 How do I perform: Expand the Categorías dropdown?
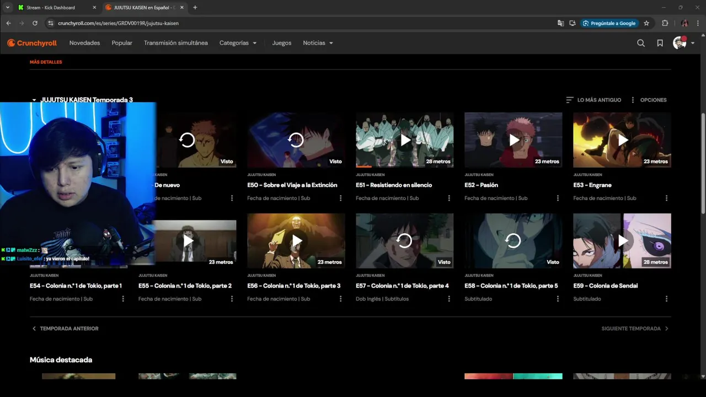(238, 43)
